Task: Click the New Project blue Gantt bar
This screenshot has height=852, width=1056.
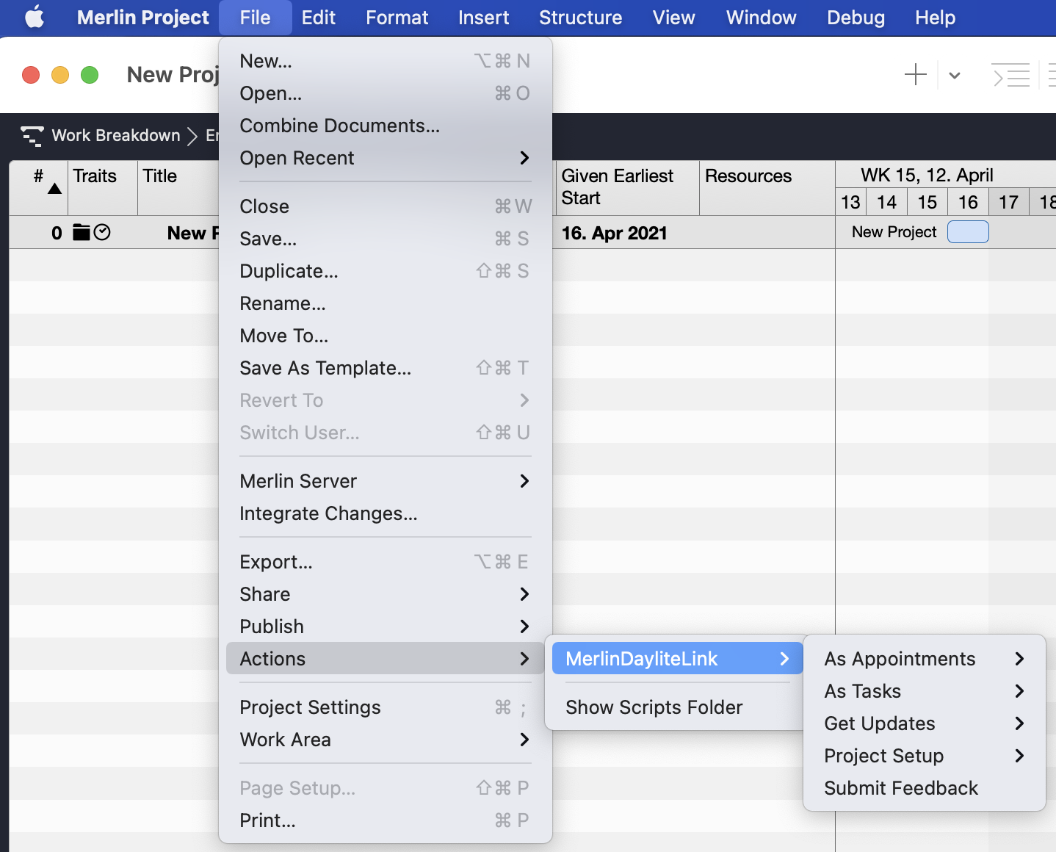Action: [x=968, y=232]
